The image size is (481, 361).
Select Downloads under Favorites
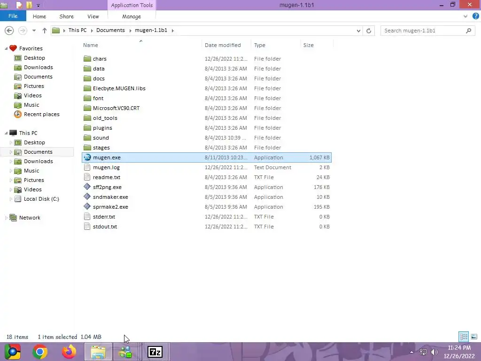(x=39, y=67)
